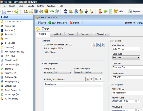Click the medical kit toolbar icon
143x111 pixels.
point(76,11)
